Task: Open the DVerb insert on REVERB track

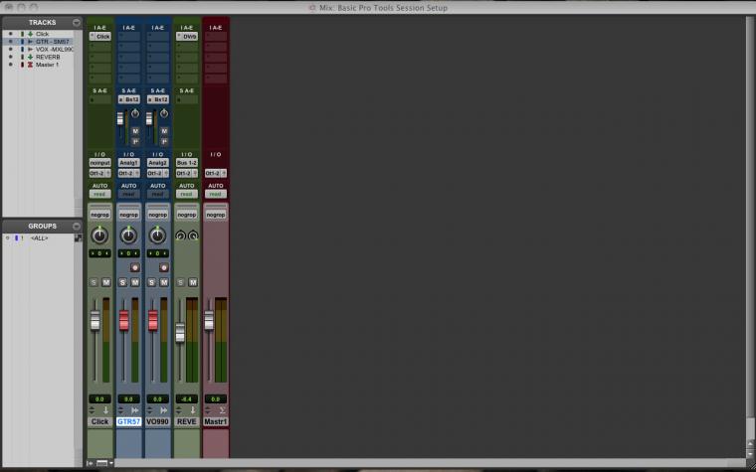Action: point(187,36)
